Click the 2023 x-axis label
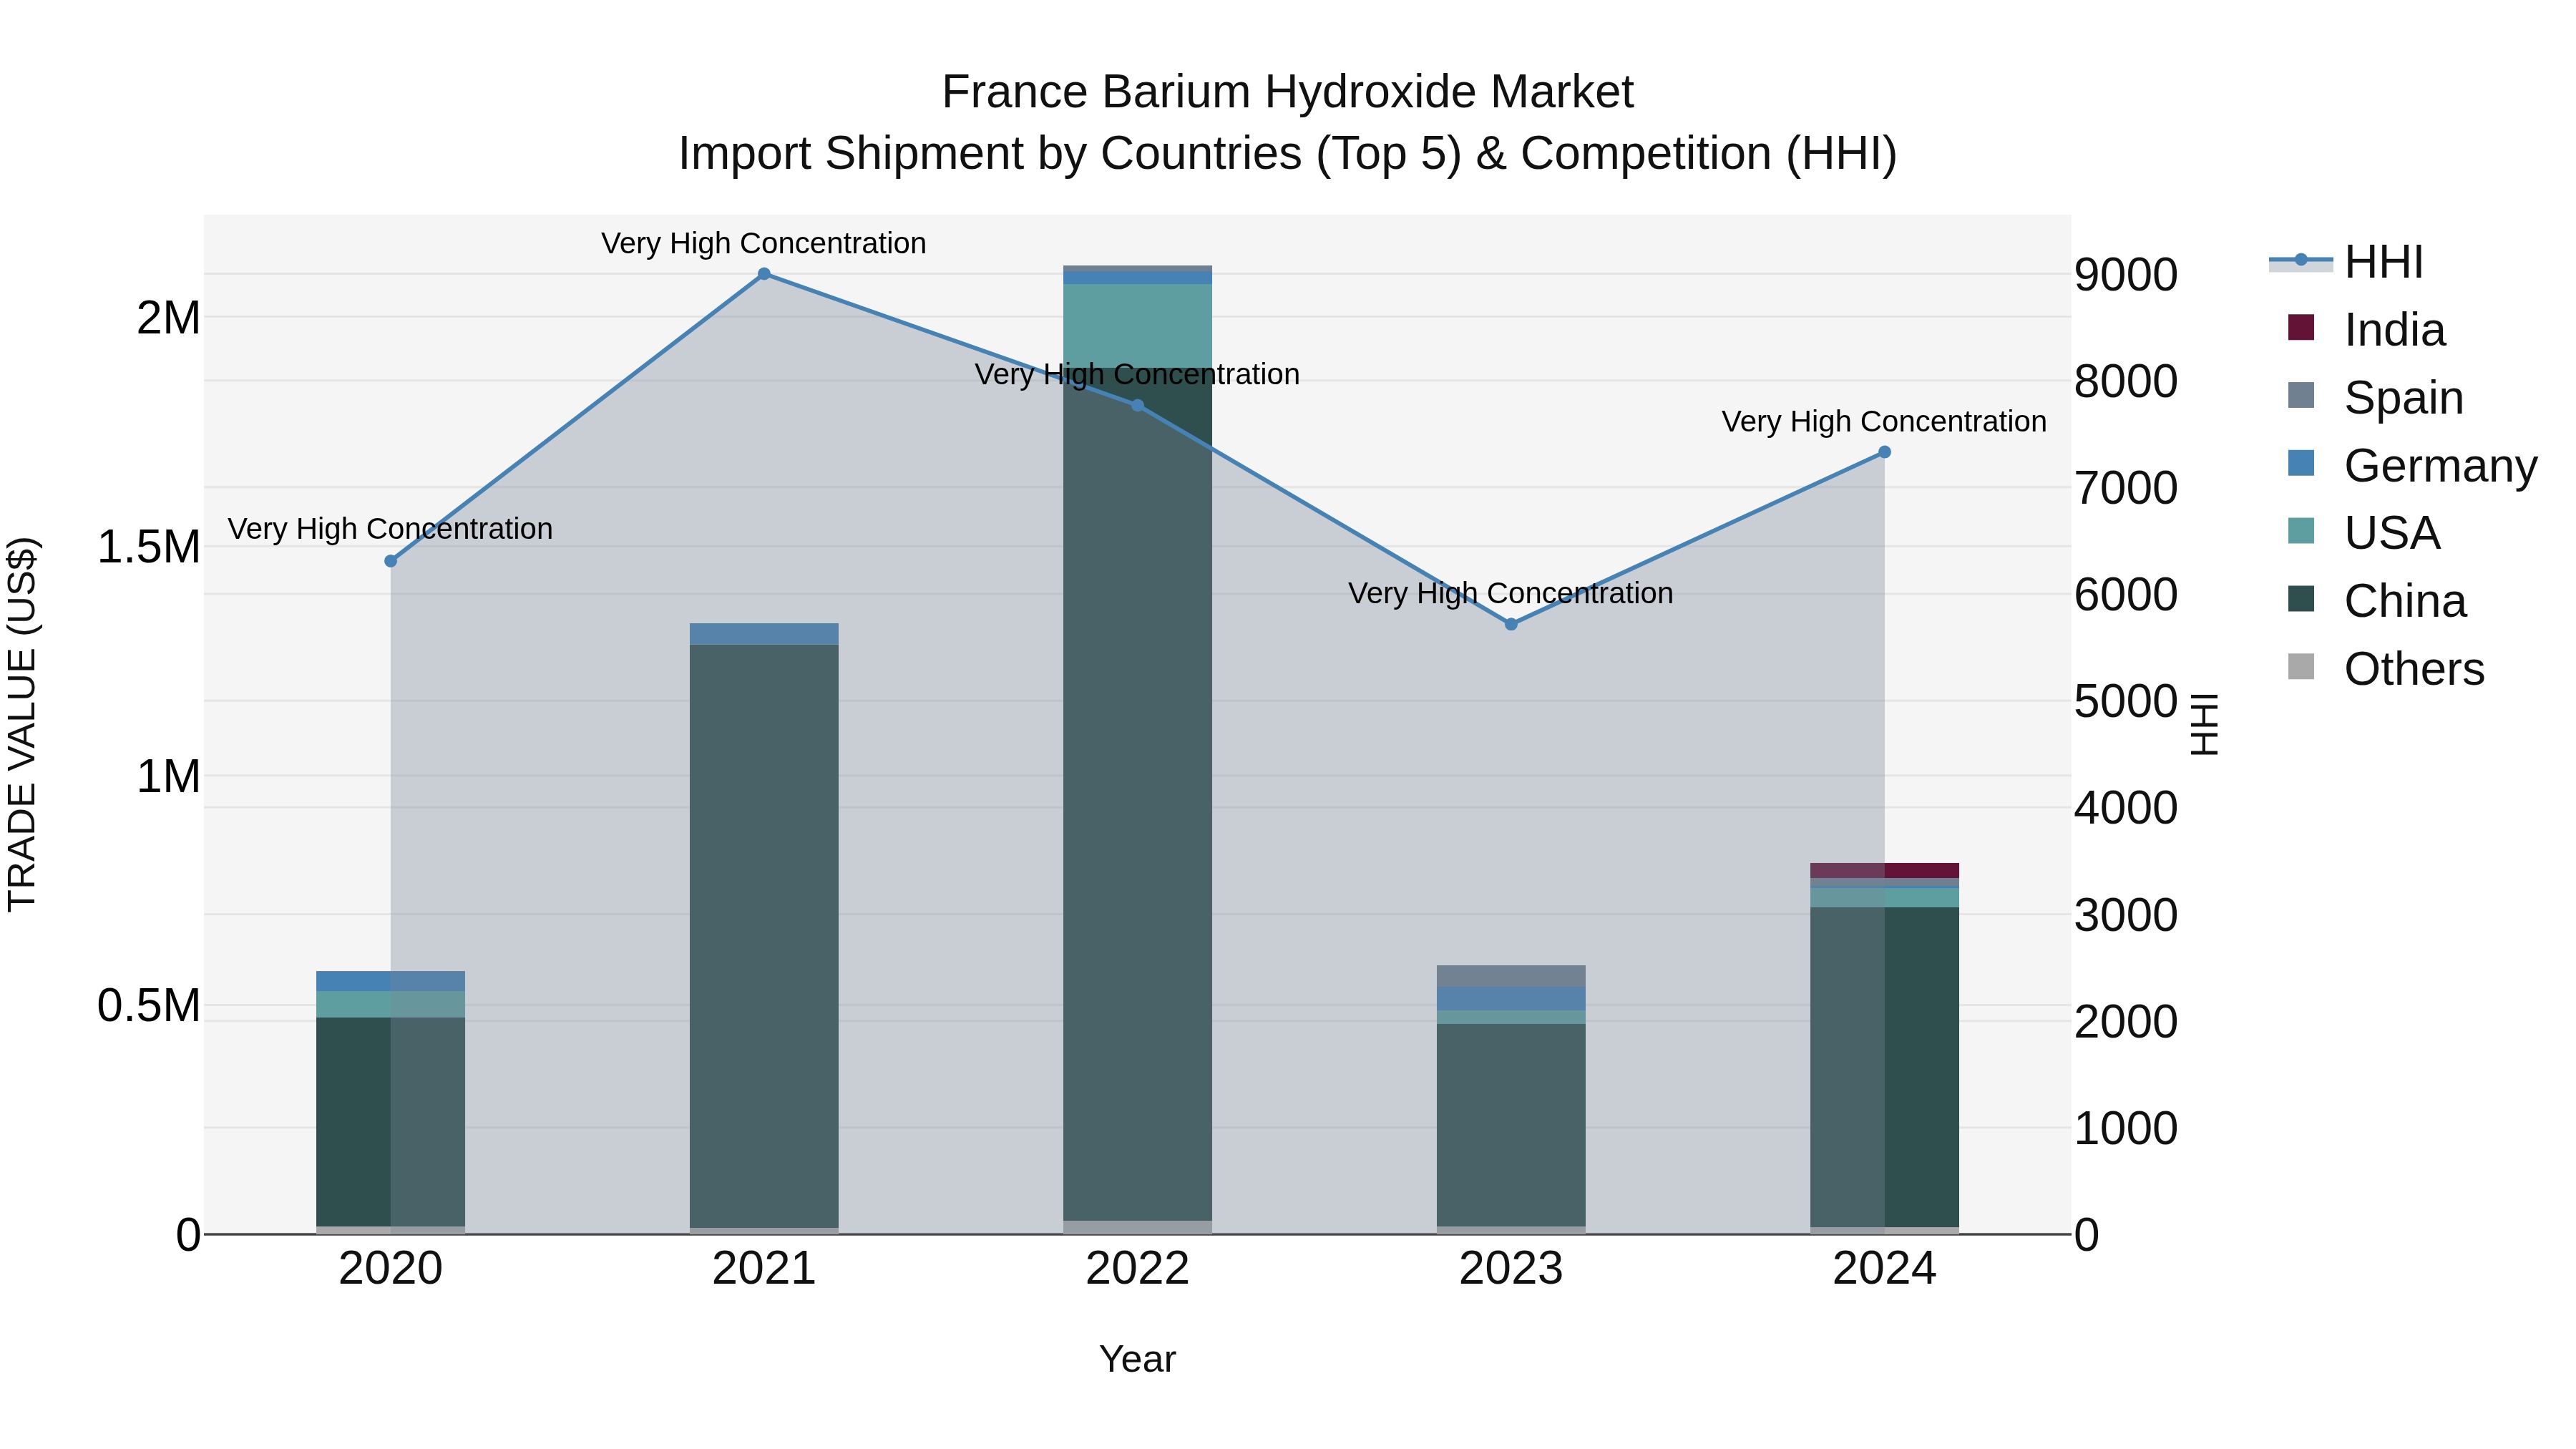 point(1511,1269)
